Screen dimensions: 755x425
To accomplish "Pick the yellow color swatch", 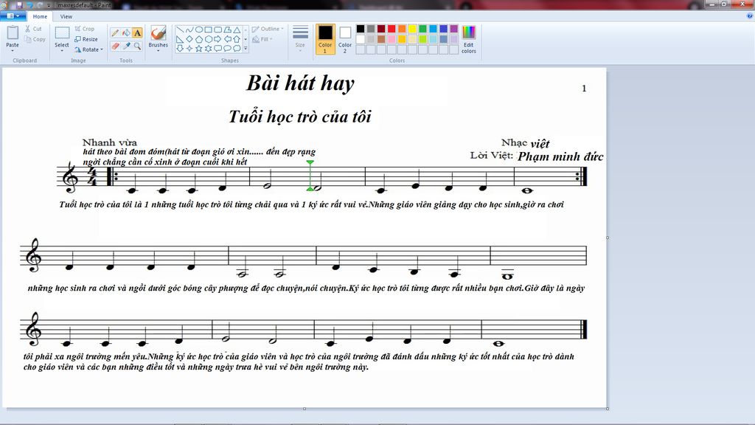I will point(412,29).
